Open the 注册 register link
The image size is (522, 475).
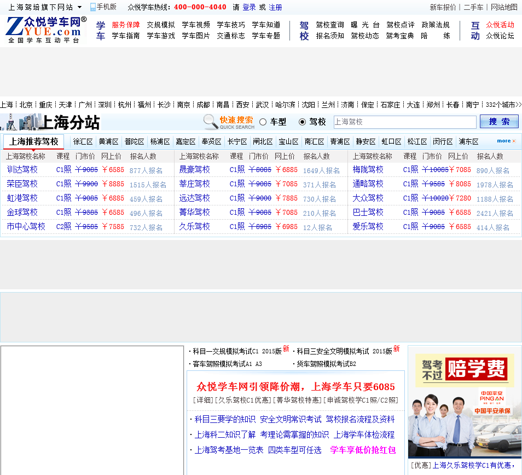(x=275, y=7)
